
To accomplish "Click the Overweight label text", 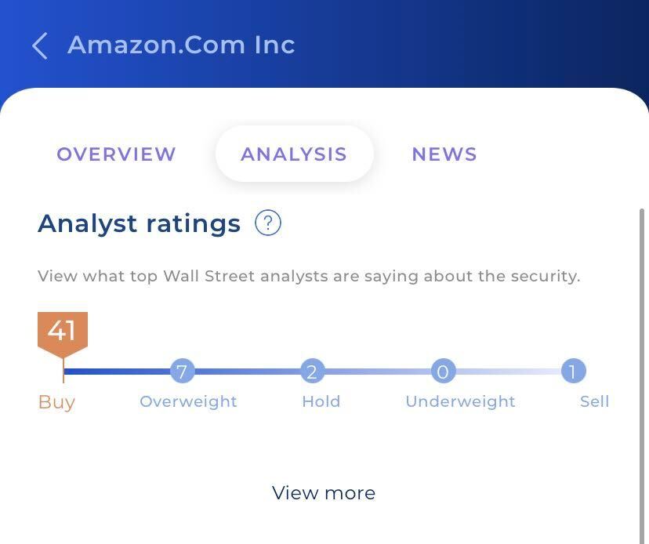I will (188, 401).
